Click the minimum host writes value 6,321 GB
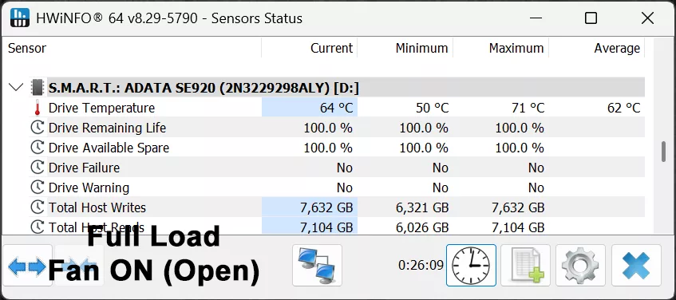676x300 pixels. [422, 207]
